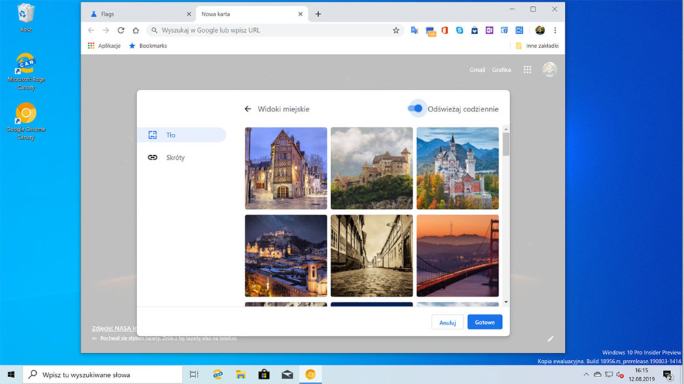Image resolution: width=684 pixels, height=384 pixels.
Task: Click the back arrow next to Widoki miejskie
Action: point(248,109)
